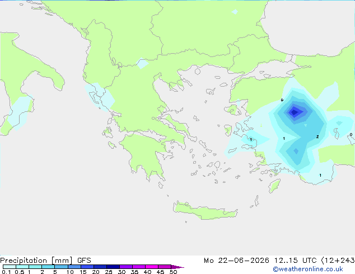Viewport: 355px width, 274px height.
Task: Click the '15' legend scale label
Action: pyautogui.click(x=83, y=272)
